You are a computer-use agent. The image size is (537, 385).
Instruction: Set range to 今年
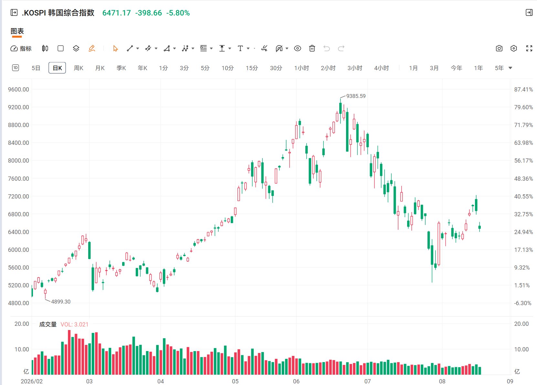coord(457,68)
